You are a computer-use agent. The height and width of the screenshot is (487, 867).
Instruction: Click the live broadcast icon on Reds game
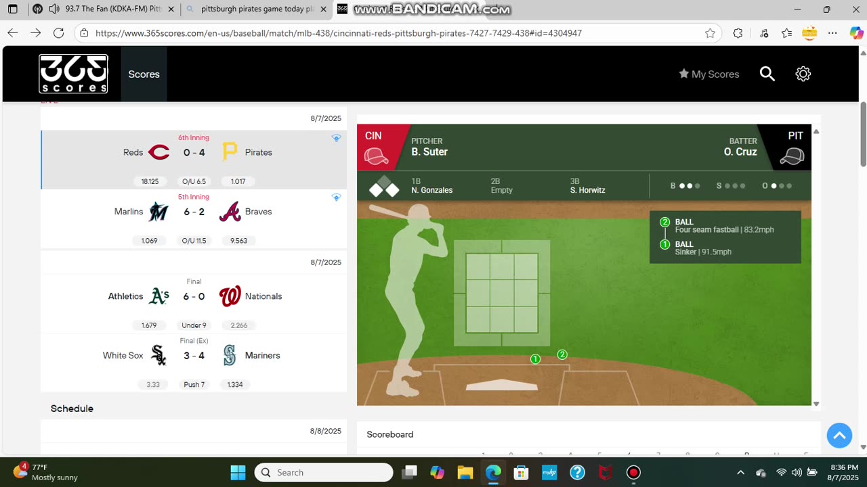coord(336,138)
